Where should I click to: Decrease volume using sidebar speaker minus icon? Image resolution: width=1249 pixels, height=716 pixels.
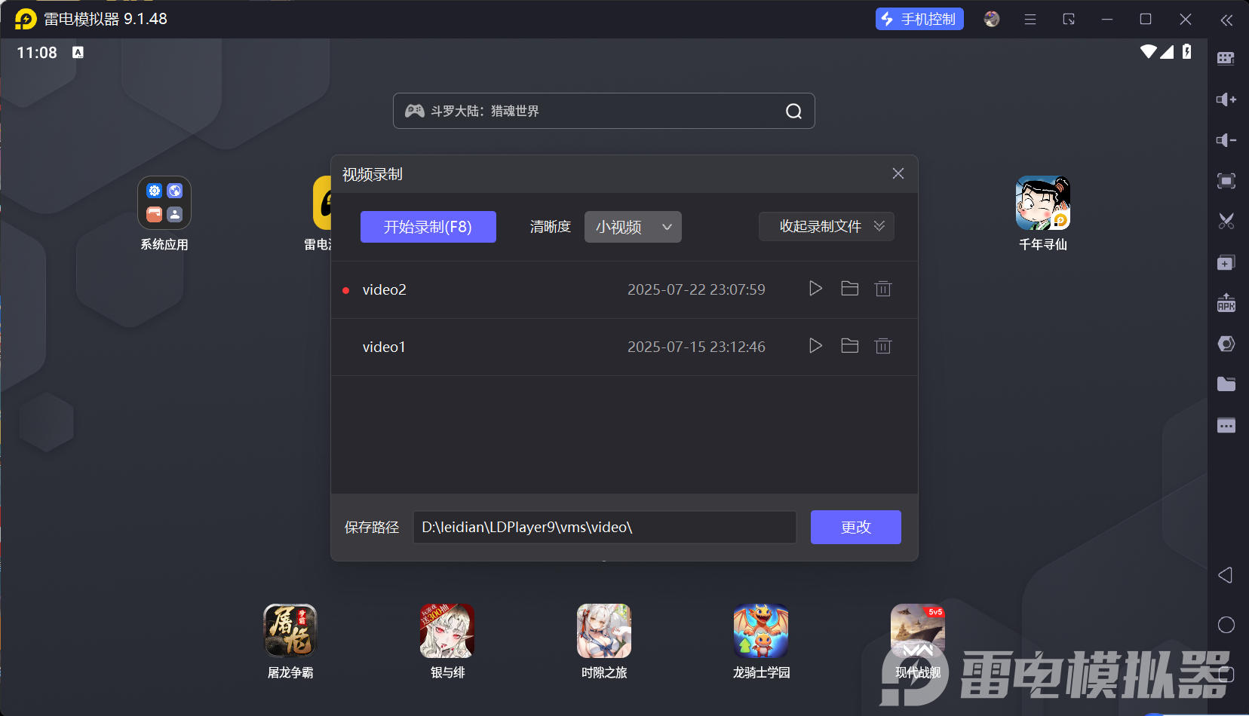point(1226,140)
